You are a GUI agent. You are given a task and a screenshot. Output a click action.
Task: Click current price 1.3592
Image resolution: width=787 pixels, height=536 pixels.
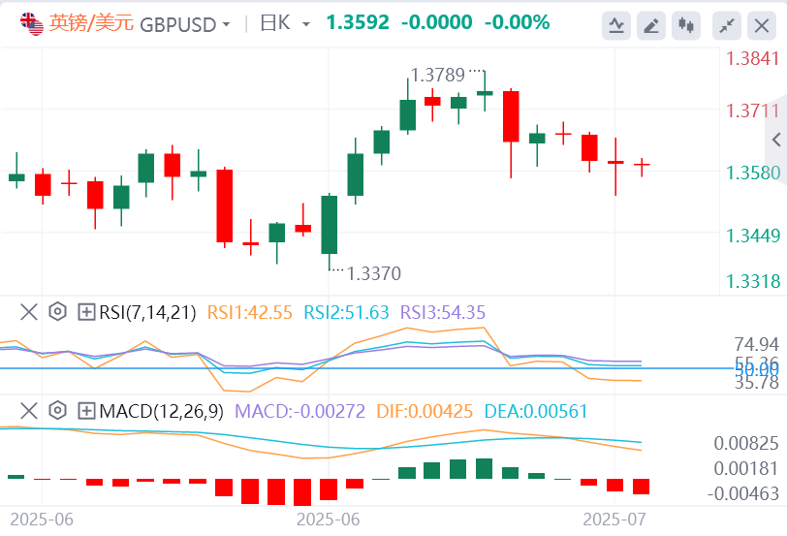[358, 22]
